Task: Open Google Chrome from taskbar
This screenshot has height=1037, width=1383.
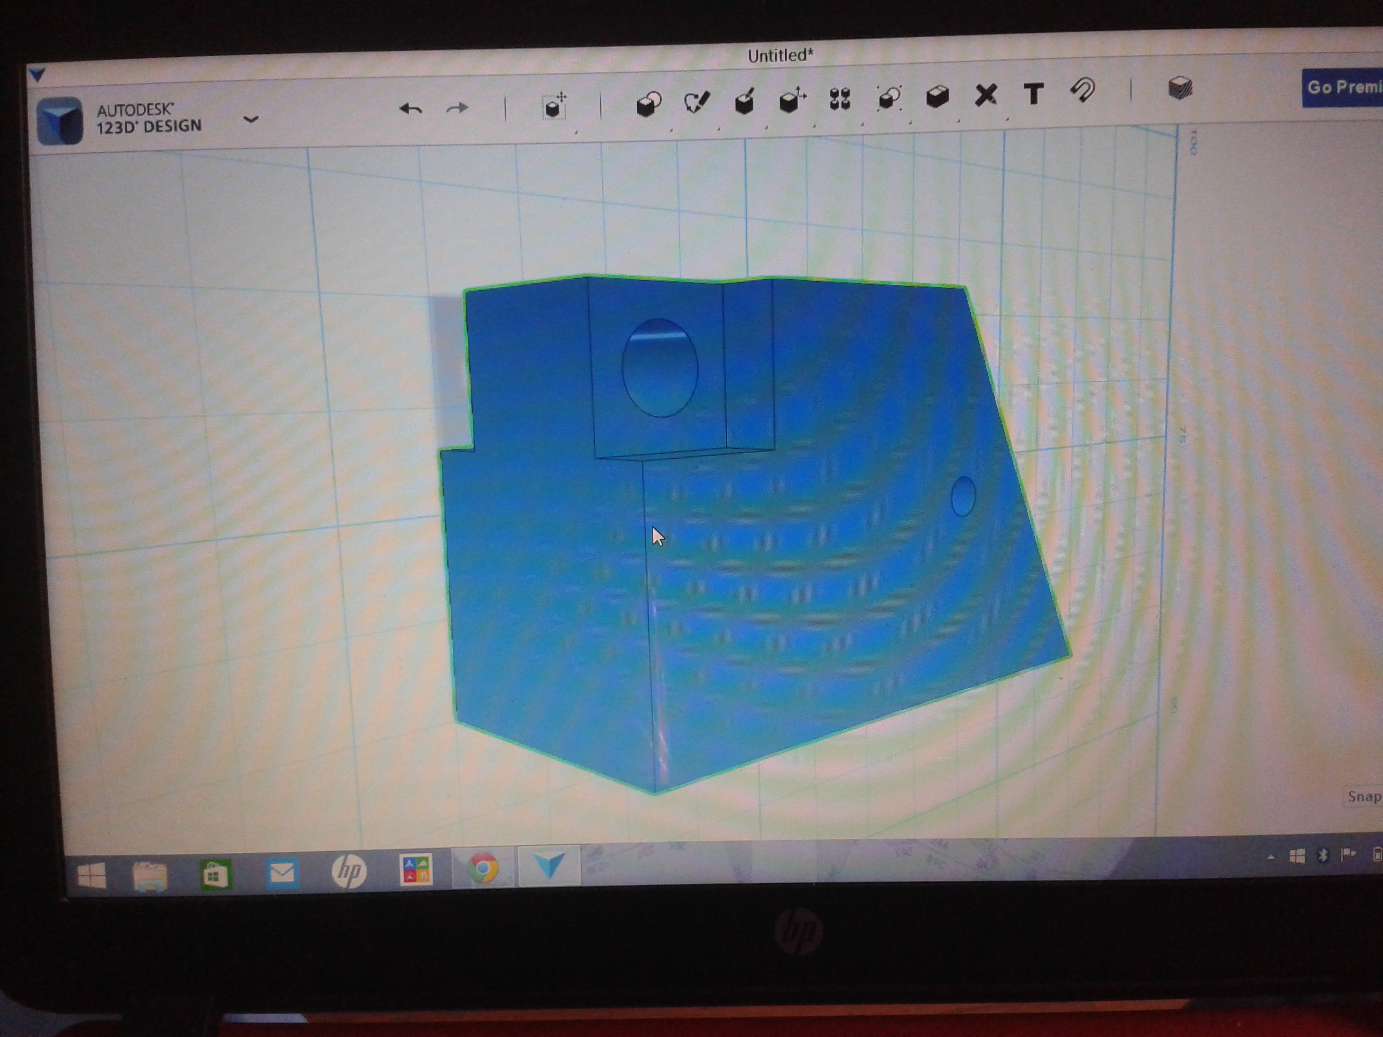Action: click(x=482, y=867)
